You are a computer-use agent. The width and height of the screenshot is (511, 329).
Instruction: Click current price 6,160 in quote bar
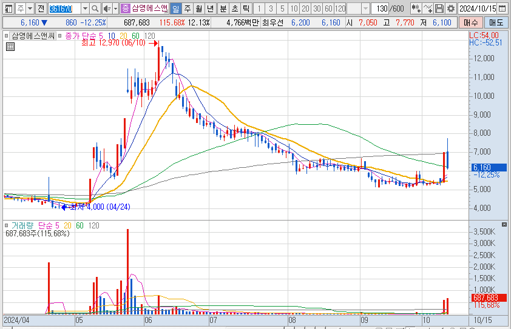(x=30, y=23)
